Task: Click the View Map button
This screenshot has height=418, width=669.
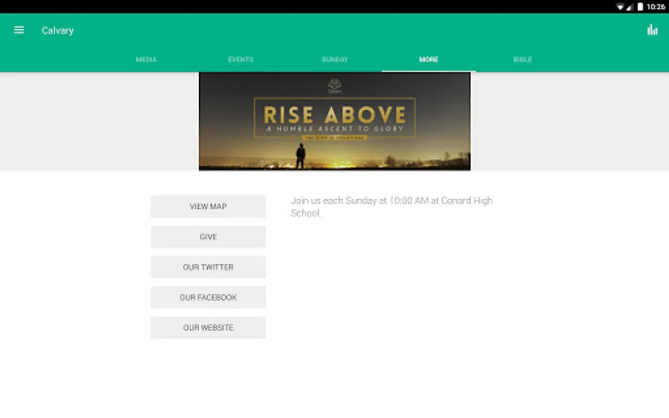Action: 208,206
